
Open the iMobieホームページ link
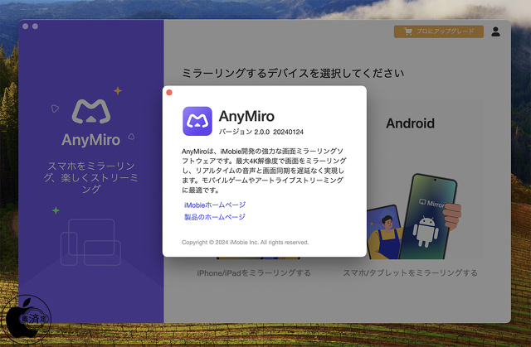[x=215, y=205]
